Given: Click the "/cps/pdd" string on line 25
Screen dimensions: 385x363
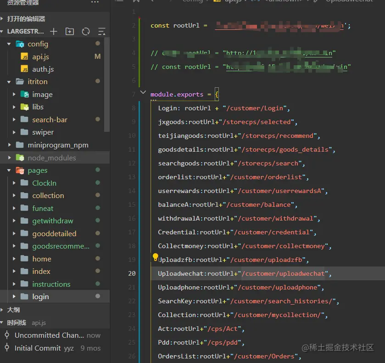Looking at the screenshot, I should point(223,342).
